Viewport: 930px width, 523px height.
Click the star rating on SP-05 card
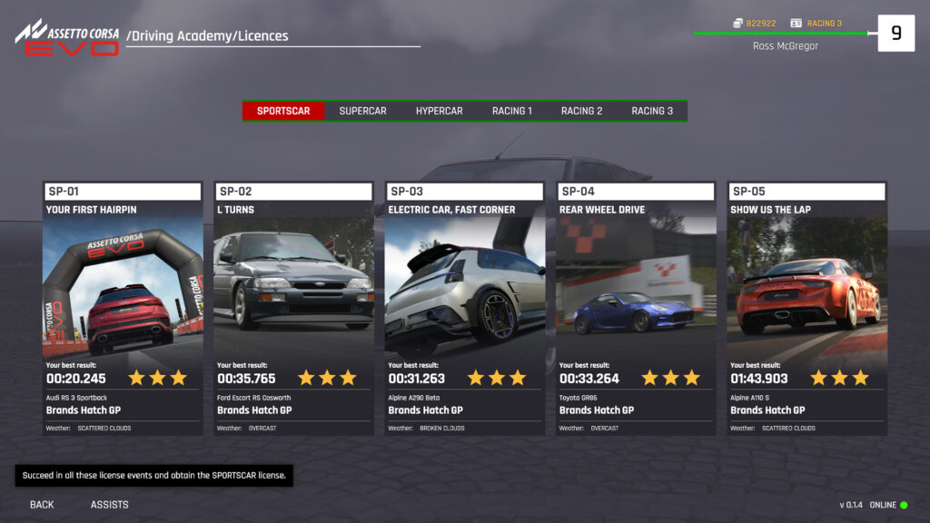coord(839,378)
